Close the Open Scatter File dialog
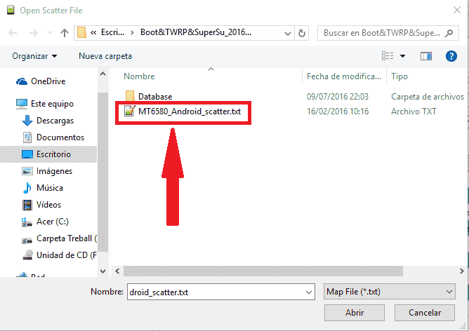Image resolution: width=469 pixels, height=331 pixels. (x=457, y=10)
